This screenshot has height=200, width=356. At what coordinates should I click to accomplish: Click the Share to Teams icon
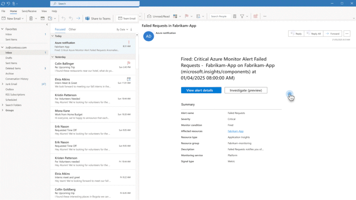(x=88, y=18)
